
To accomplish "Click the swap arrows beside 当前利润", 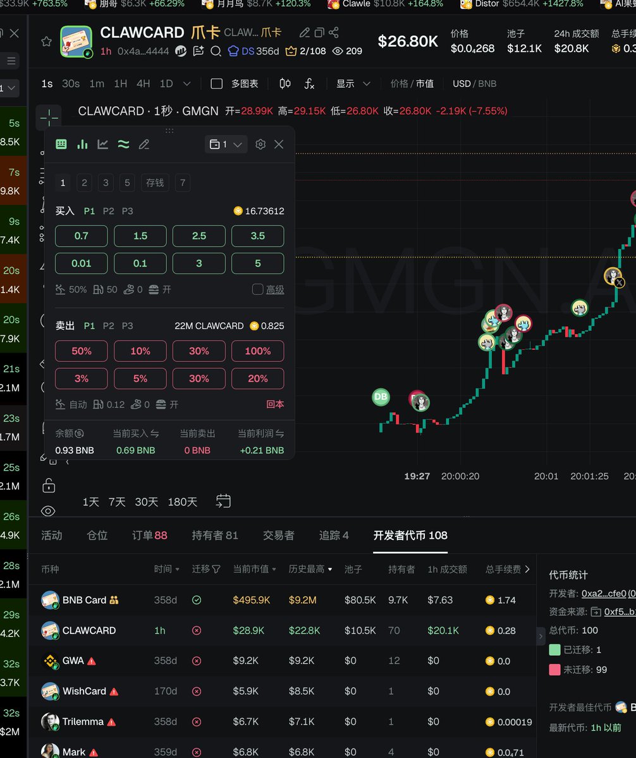I will coord(280,434).
